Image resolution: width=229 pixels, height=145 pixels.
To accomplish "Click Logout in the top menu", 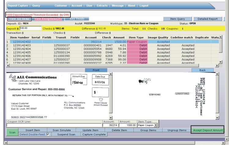I will click(144, 6).
